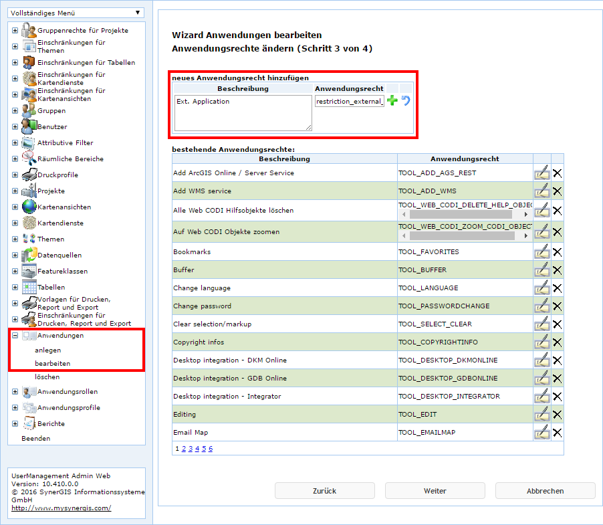Click the green plus to add the new Anwendungsrecht
This screenshot has height=525, width=603.
click(x=392, y=100)
